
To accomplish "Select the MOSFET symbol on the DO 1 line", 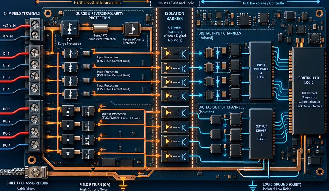I will [88, 111].
